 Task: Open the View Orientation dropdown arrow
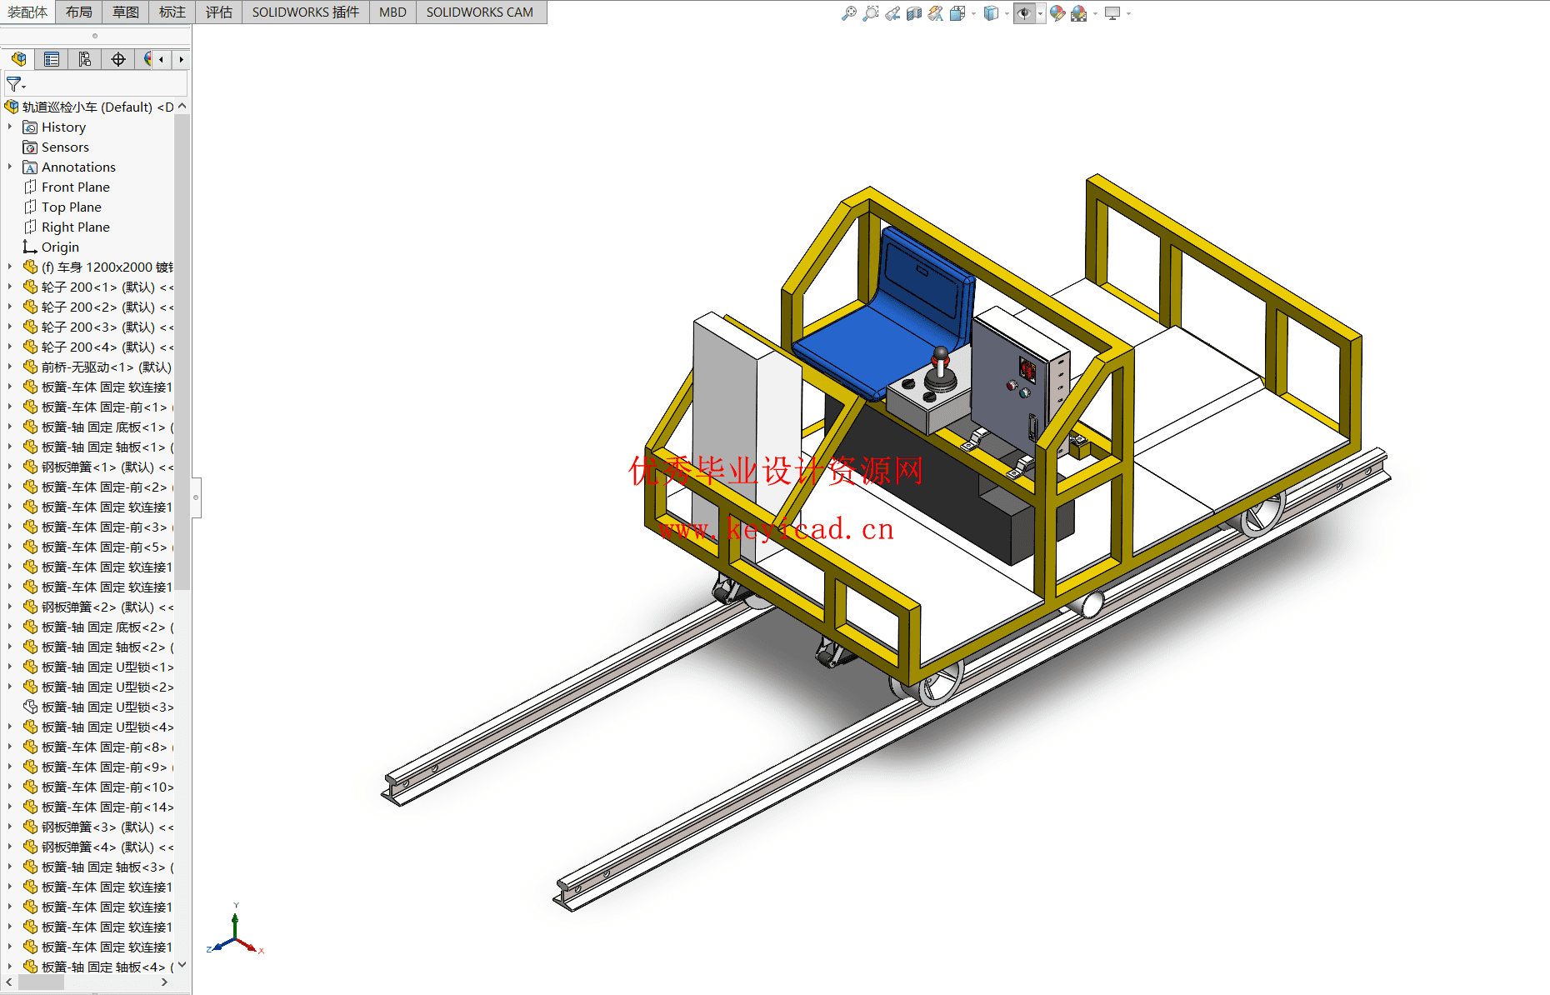click(973, 13)
